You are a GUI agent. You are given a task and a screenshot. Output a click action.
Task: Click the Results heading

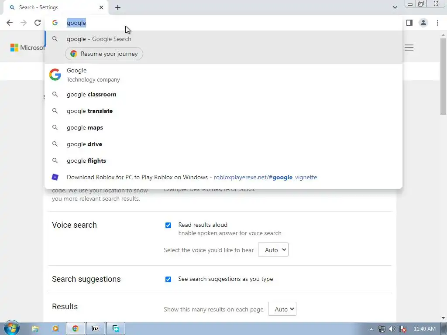[65, 307]
